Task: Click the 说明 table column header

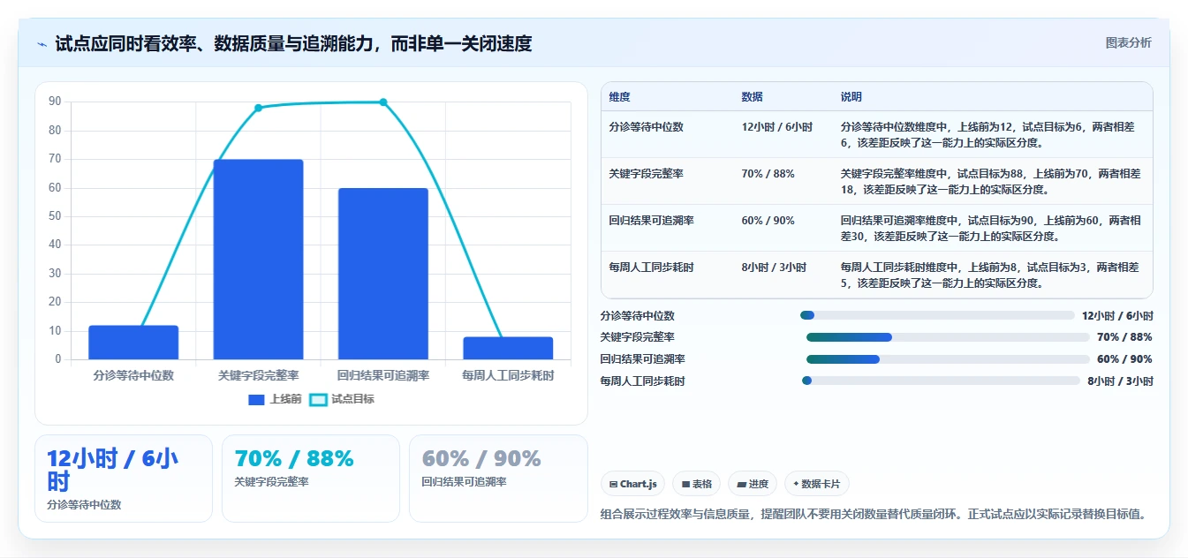Action: (851, 97)
